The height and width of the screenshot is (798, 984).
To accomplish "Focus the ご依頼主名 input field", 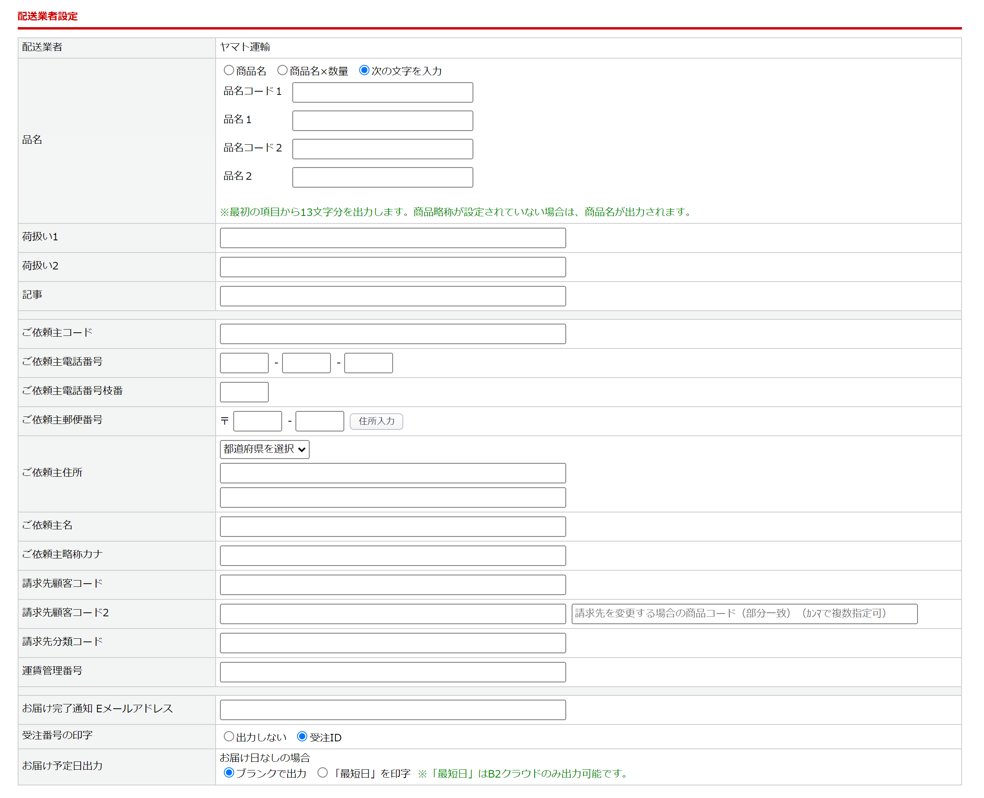I will pyautogui.click(x=392, y=527).
